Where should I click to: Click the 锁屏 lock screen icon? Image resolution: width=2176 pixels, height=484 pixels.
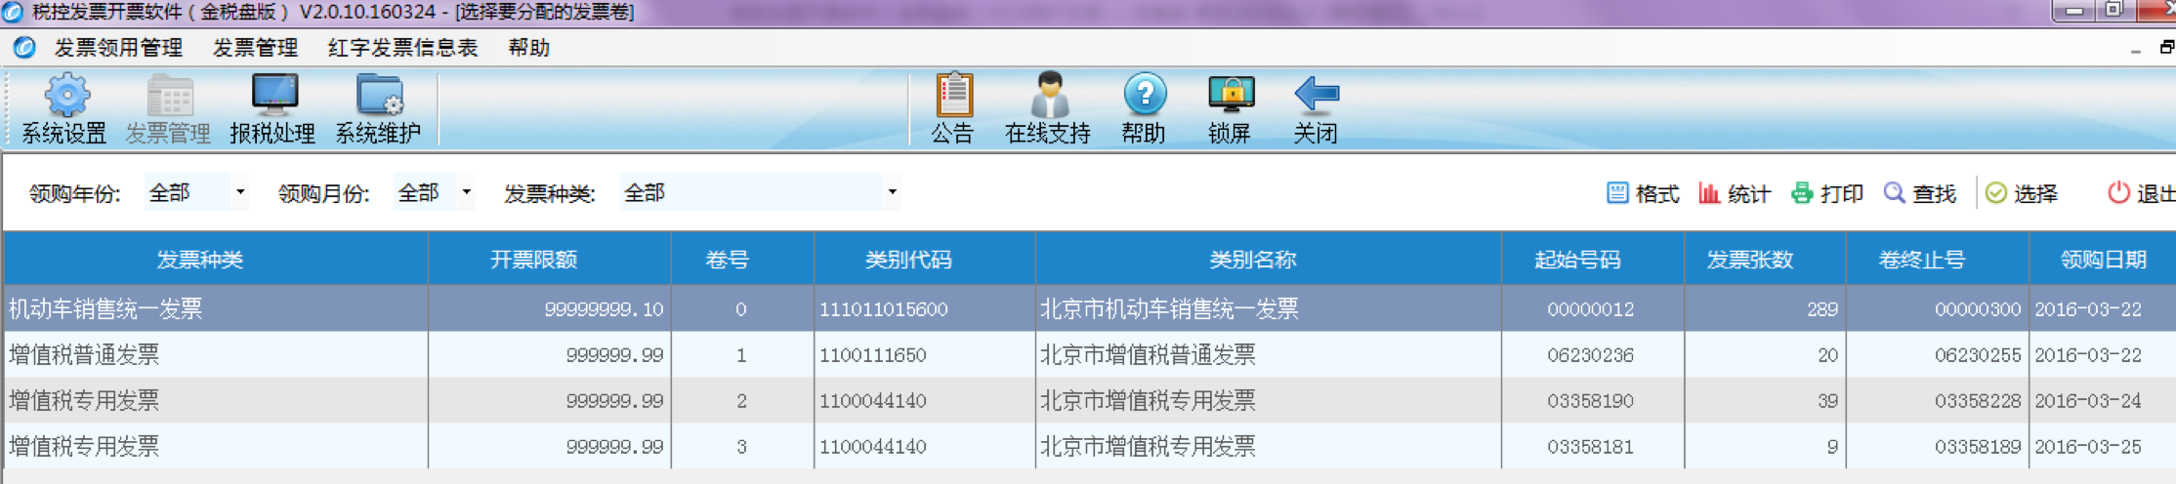tap(1230, 97)
